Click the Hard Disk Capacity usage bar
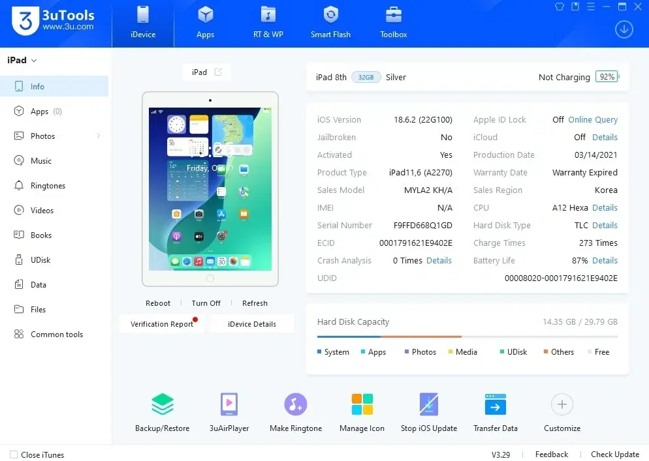649x461 pixels. [467, 337]
